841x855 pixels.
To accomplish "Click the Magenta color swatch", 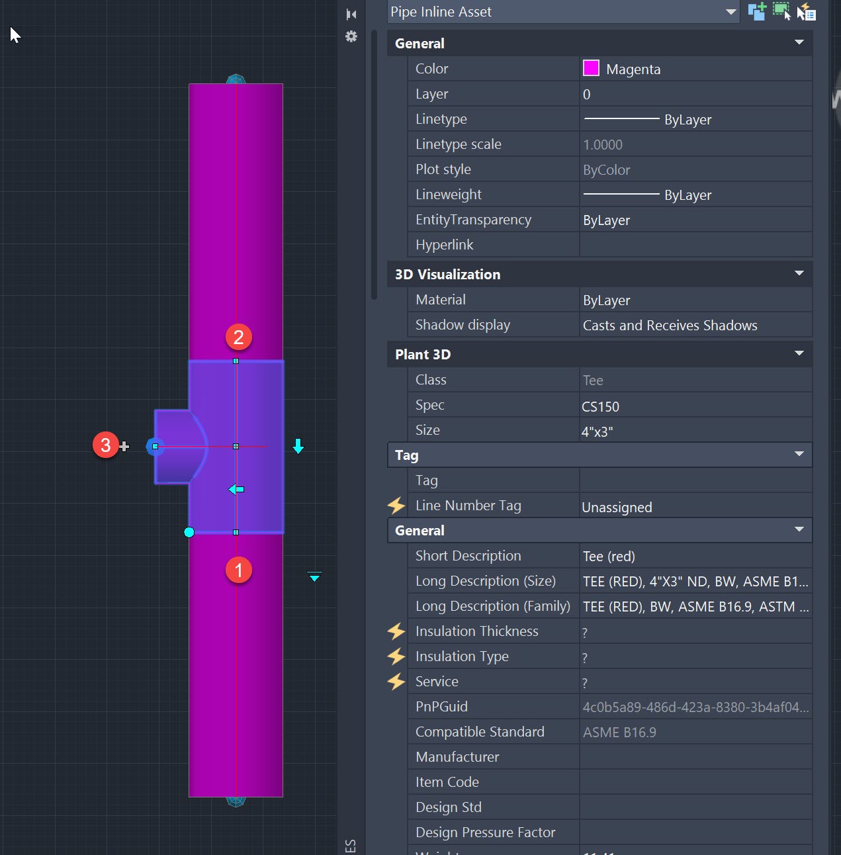I will [x=591, y=68].
